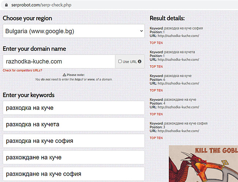Image resolution: width=238 pixels, height=182 pixels.
Task: Open TOP TEN for разхождане на куче result
Action: tap(156, 114)
